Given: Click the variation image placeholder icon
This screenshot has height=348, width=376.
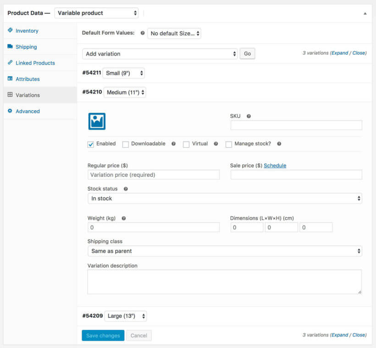Looking at the screenshot, I should [x=97, y=122].
